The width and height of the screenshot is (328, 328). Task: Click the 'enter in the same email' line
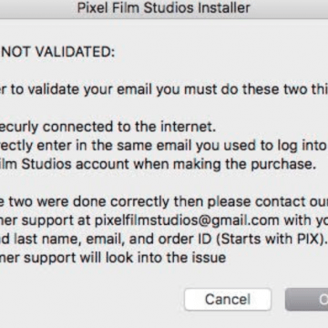(x=164, y=146)
